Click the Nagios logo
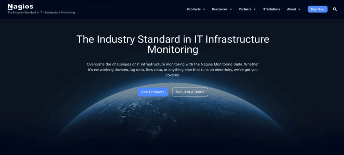The image size is (344, 155). click(x=20, y=7)
